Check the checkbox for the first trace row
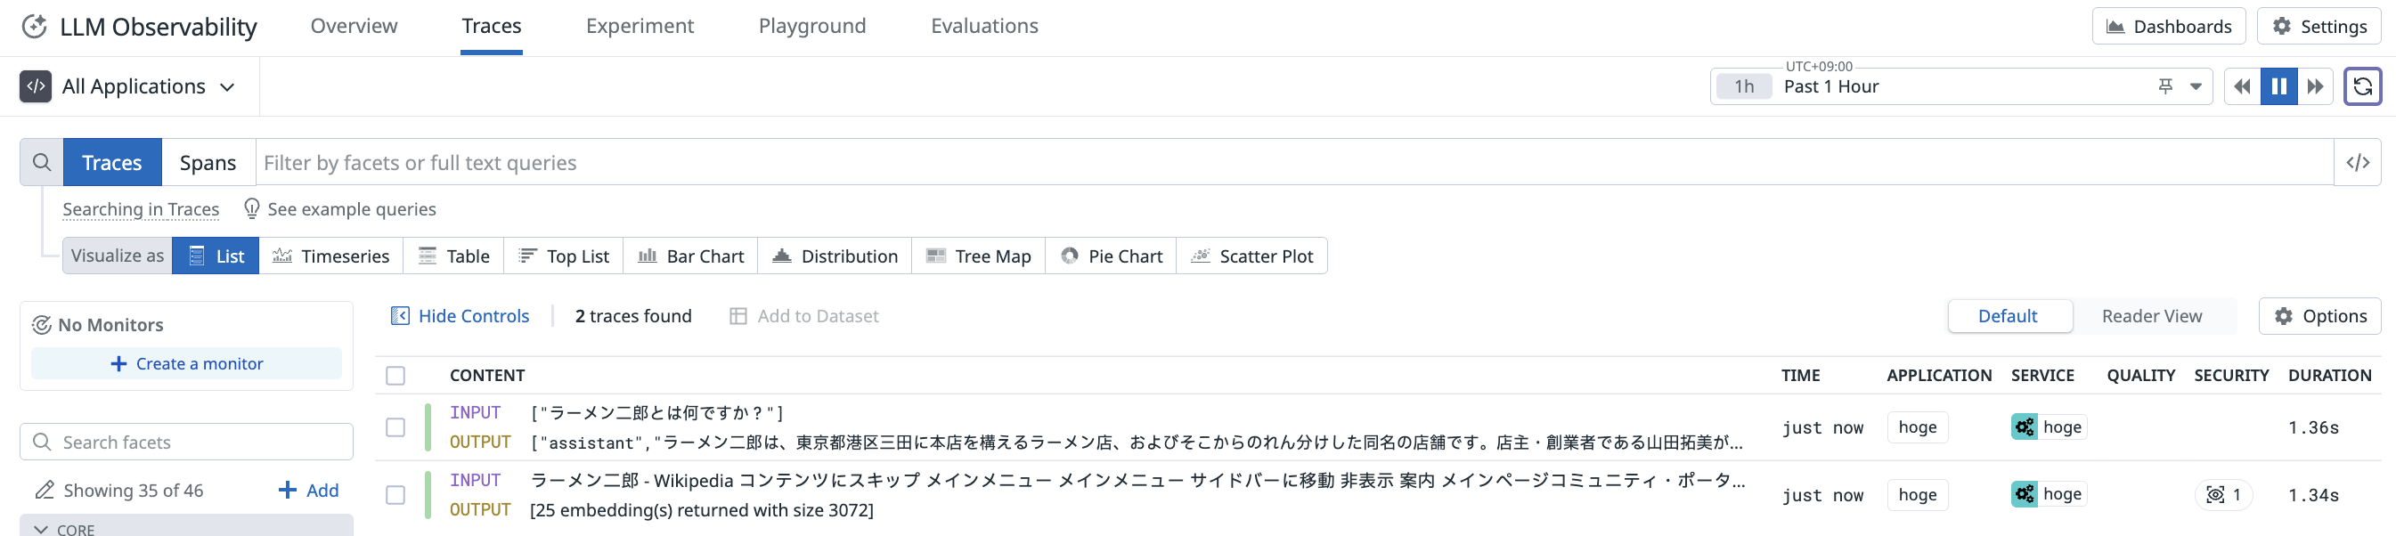This screenshot has width=2396, height=536. 395,428
